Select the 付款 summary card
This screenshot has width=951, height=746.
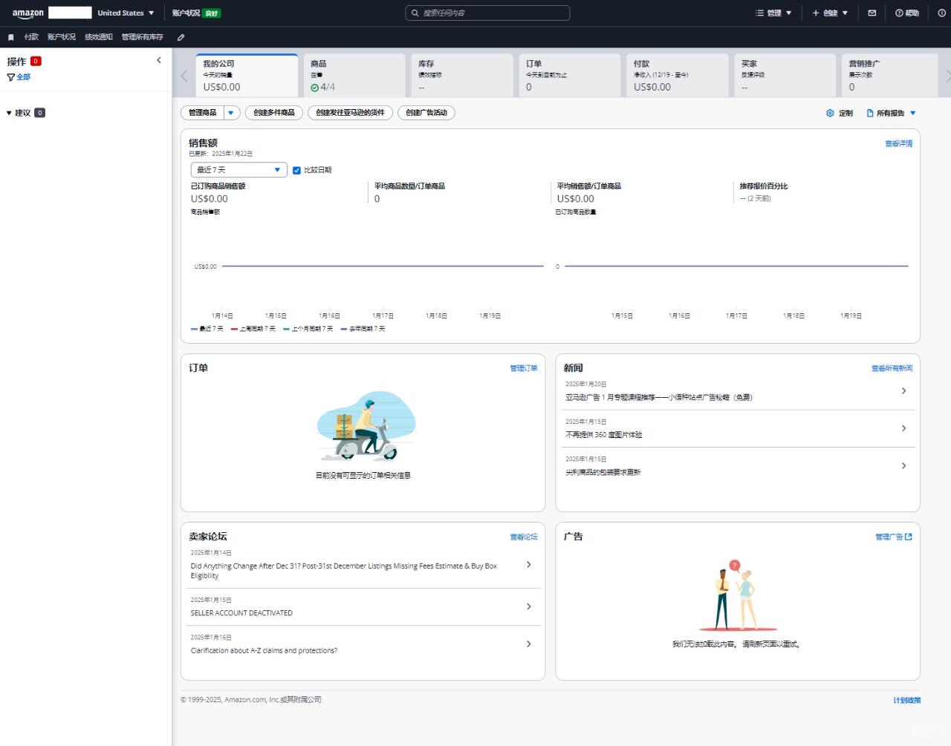pos(677,75)
